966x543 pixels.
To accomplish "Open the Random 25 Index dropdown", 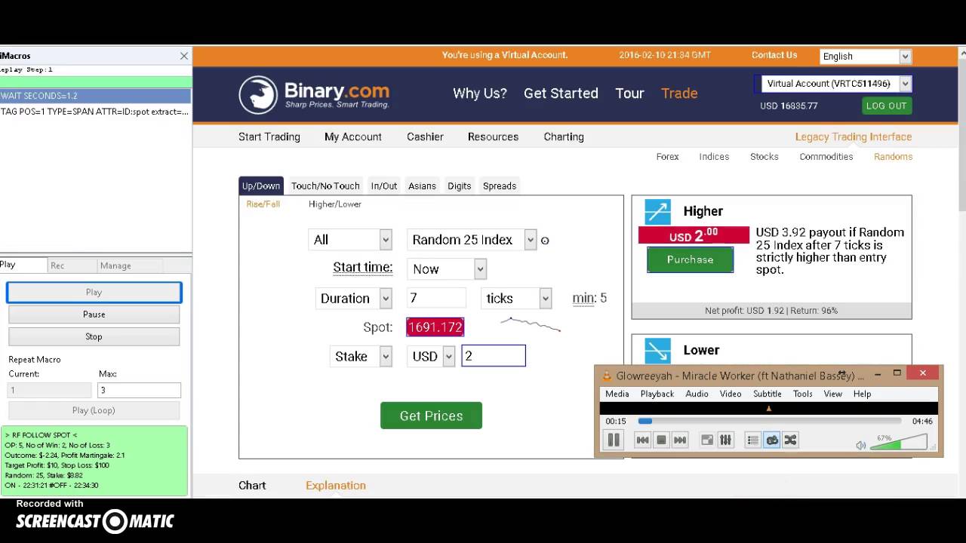I will tap(472, 240).
